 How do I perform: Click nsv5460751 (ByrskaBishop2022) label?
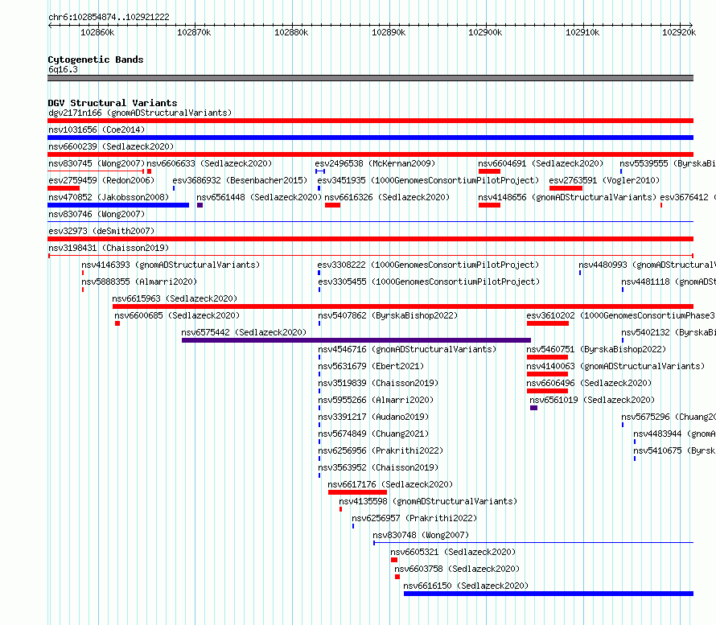coord(596,349)
